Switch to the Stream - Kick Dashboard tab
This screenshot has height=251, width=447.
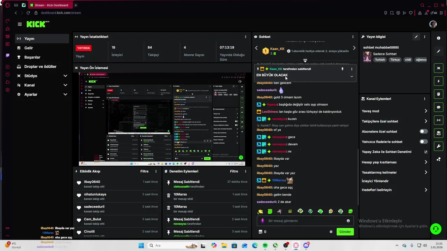50,5
